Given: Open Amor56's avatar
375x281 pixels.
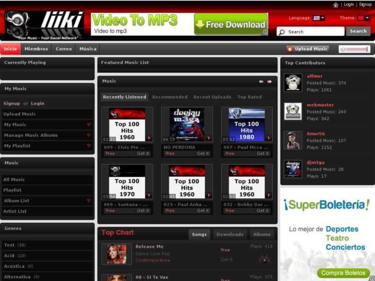Looking at the screenshot, I should [293, 140].
